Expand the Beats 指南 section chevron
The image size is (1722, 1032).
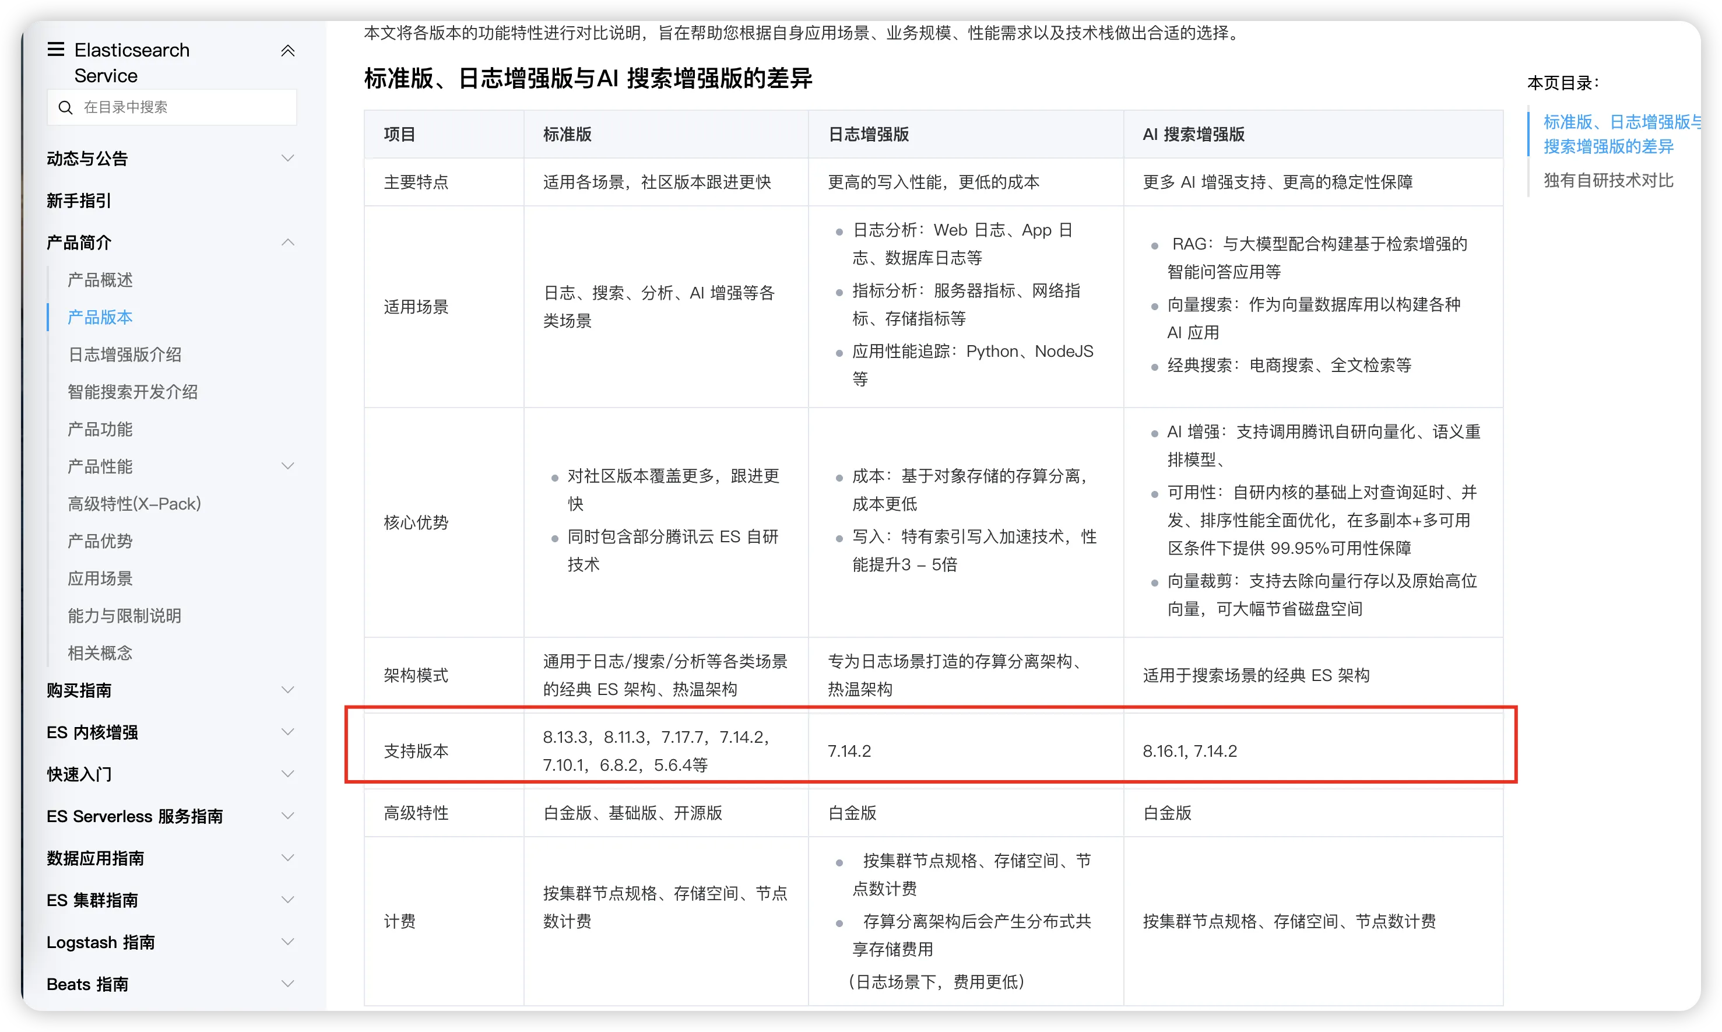click(x=288, y=984)
